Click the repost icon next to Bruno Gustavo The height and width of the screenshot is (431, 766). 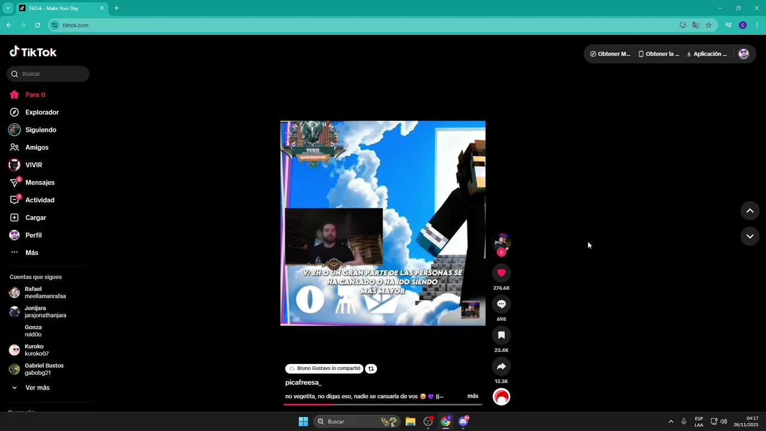(371, 369)
